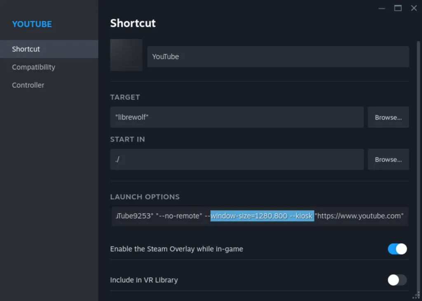Viewport: 422px width, 301px height.
Task: Browse for the Start In folder
Action: pyautogui.click(x=388, y=159)
